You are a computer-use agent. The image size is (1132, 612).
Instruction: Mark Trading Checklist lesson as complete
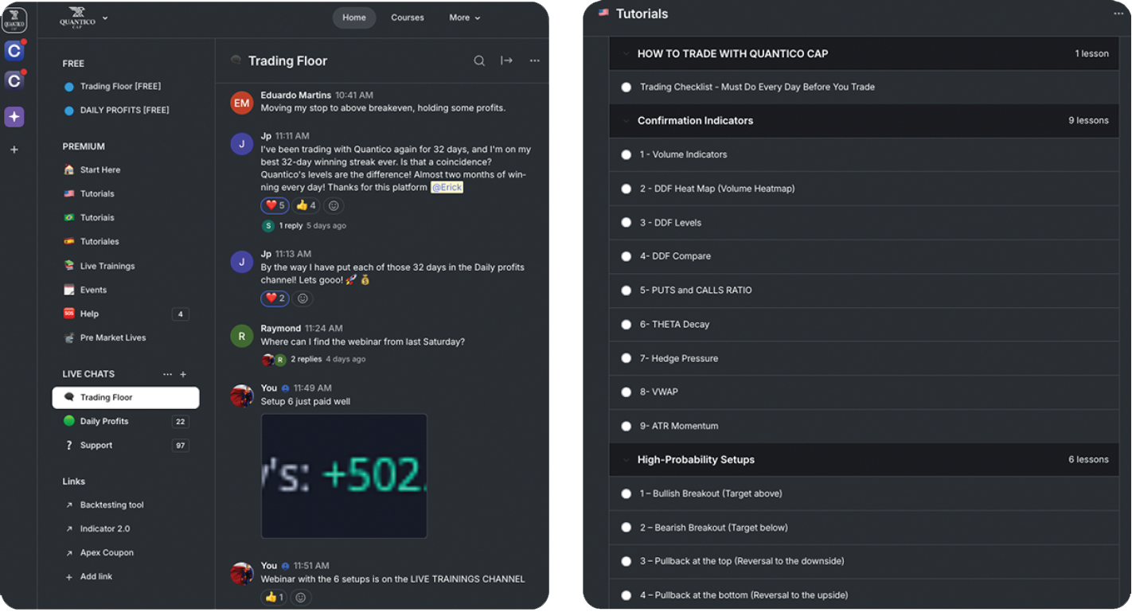pyautogui.click(x=627, y=88)
